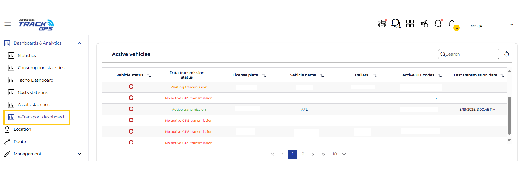Screen dimensions: 524x174
Task: Open the notifications bell
Action: tap(452, 24)
